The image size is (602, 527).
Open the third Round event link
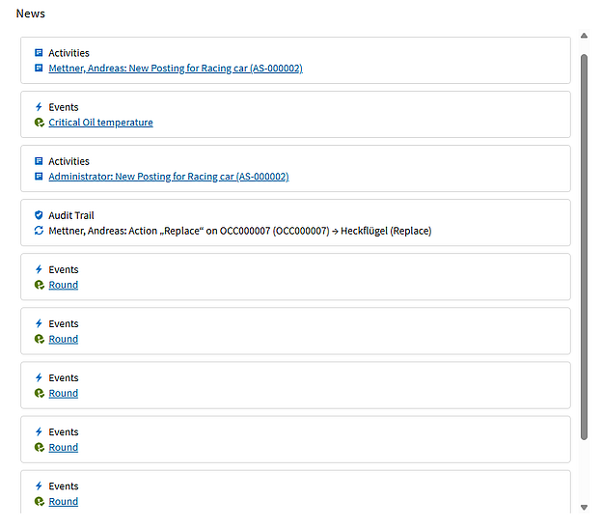(x=64, y=394)
